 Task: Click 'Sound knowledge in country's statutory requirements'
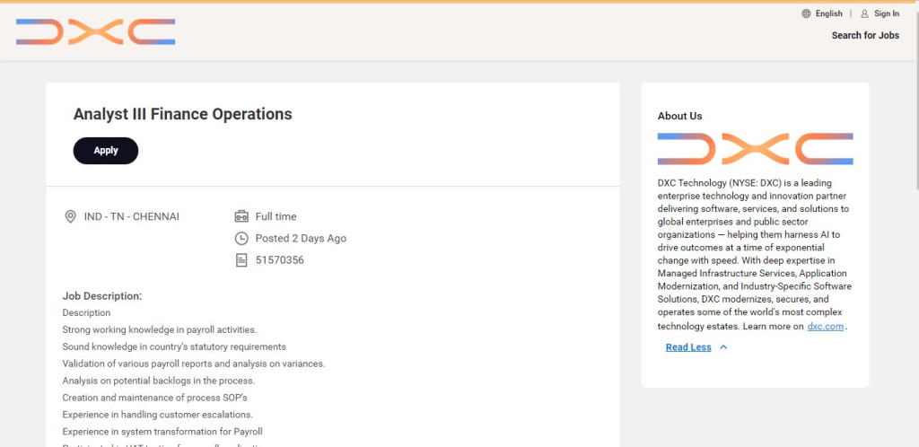174,346
